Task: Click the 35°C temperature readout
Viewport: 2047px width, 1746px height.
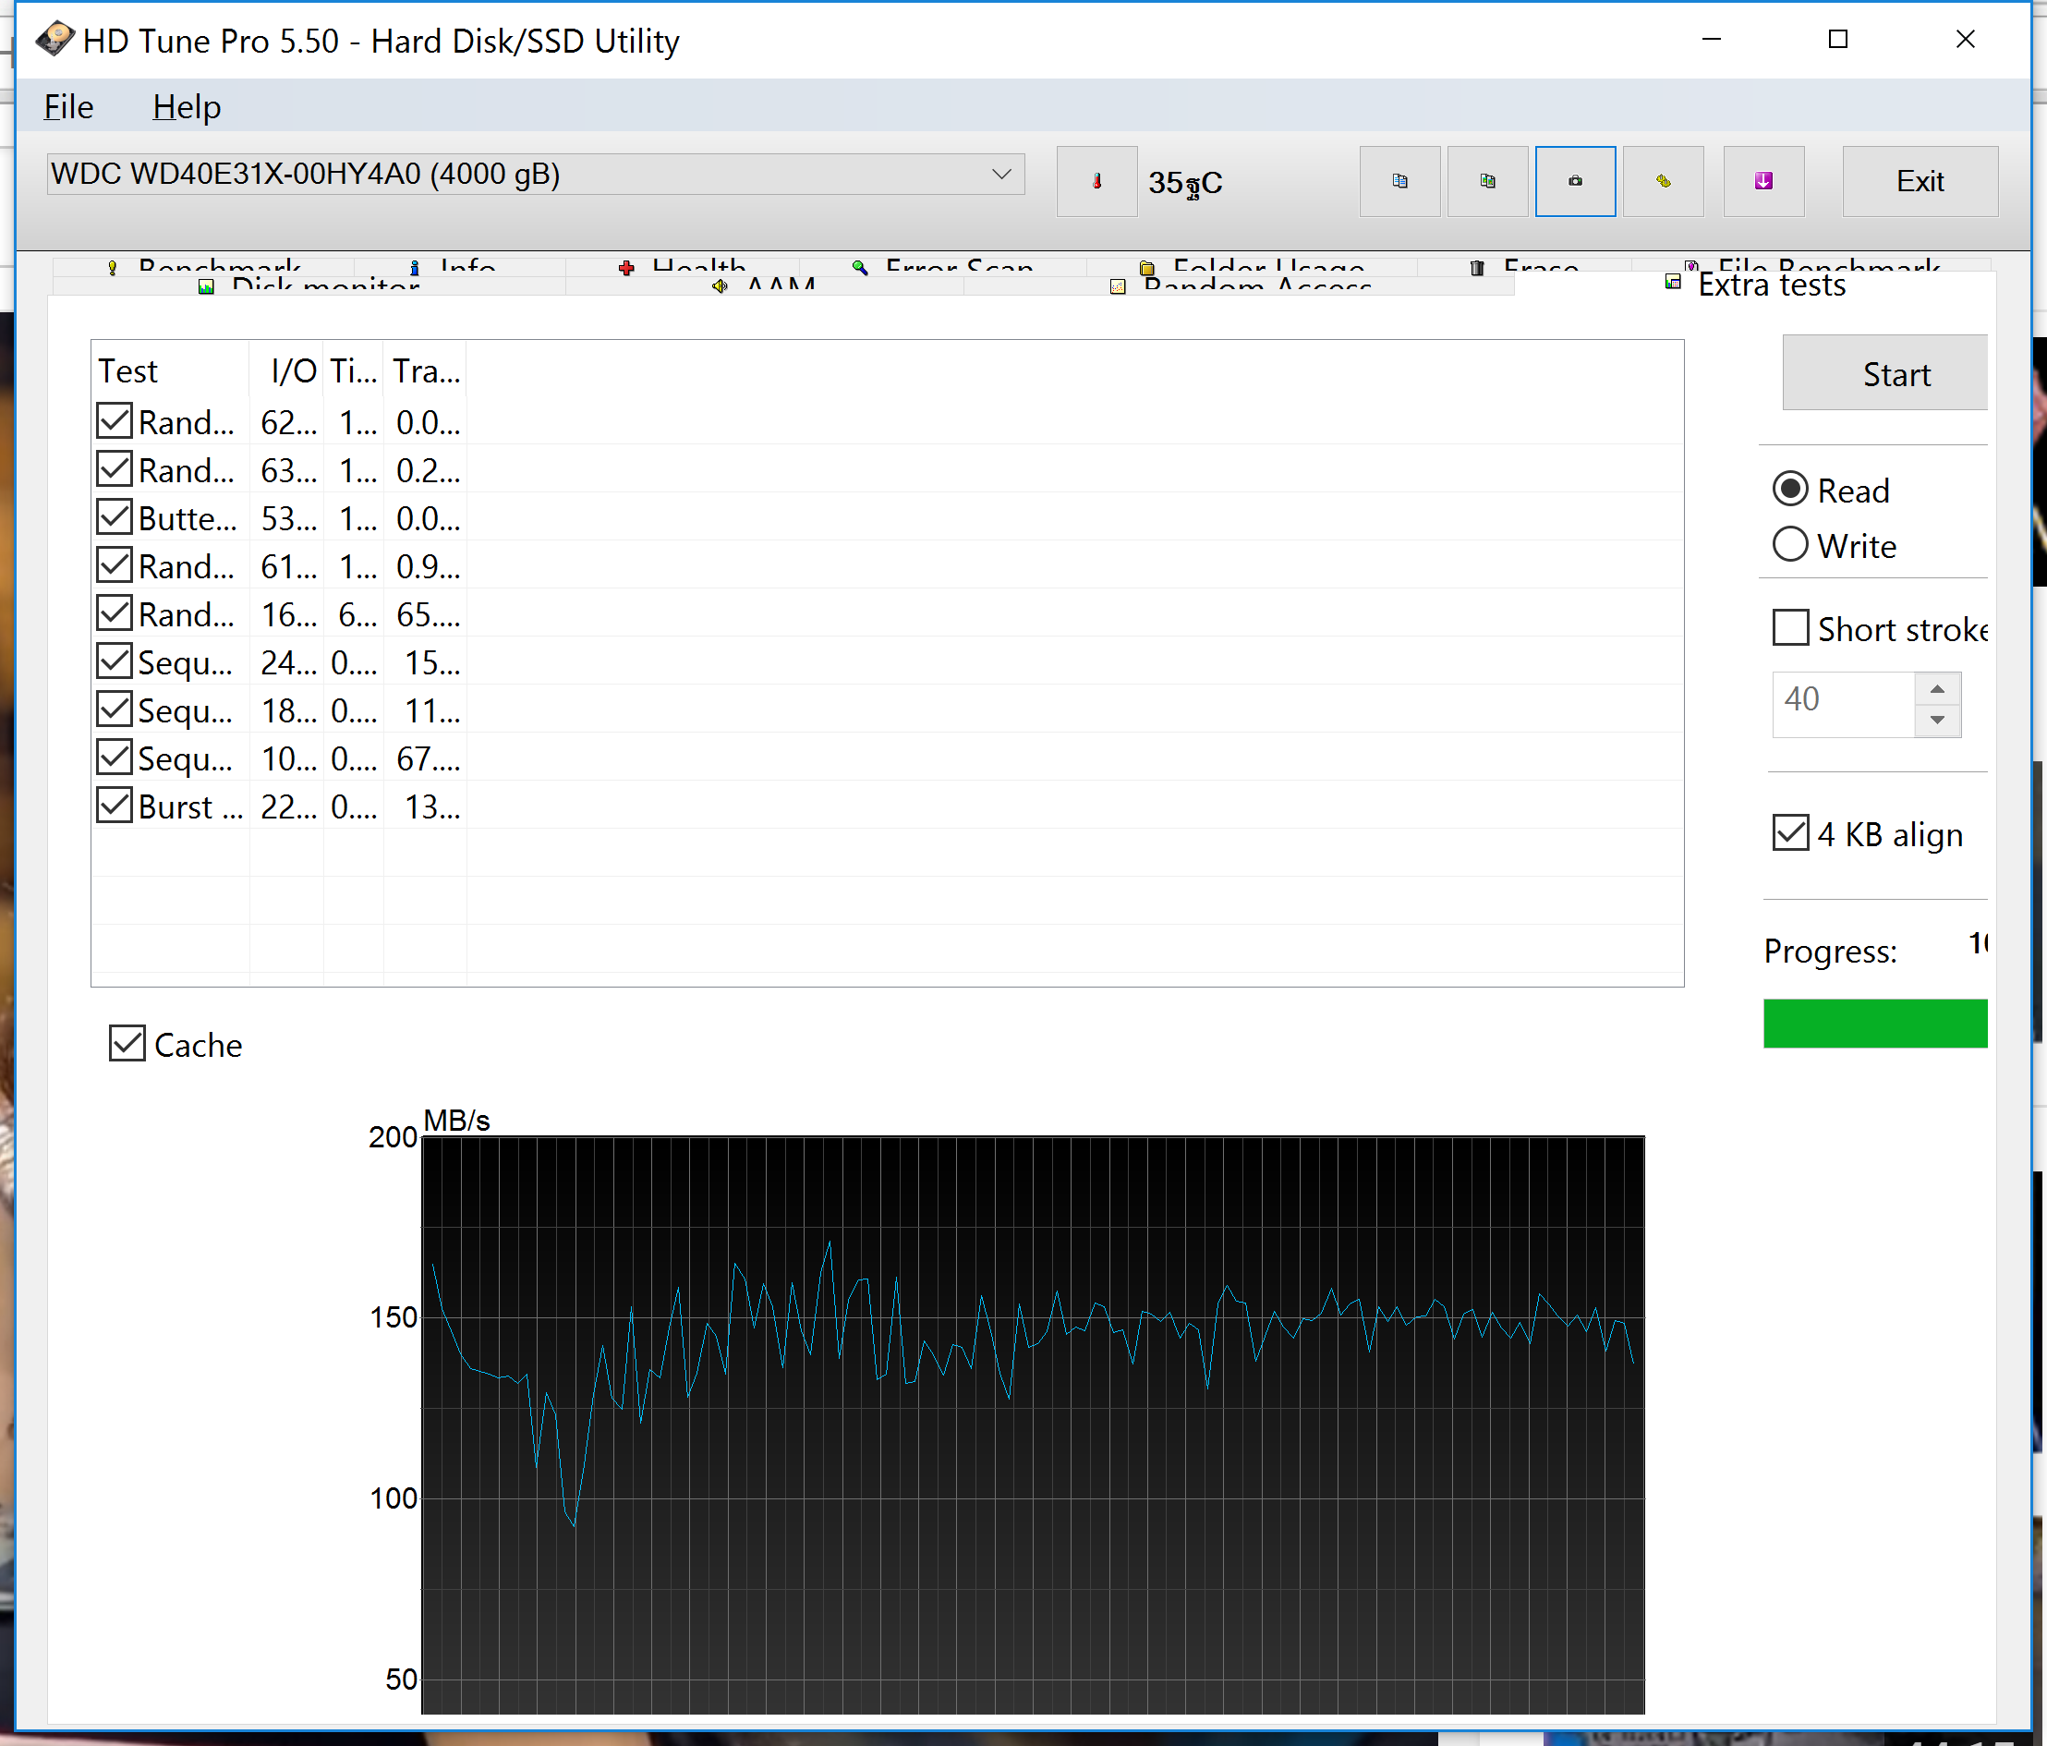Action: point(1185,183)
